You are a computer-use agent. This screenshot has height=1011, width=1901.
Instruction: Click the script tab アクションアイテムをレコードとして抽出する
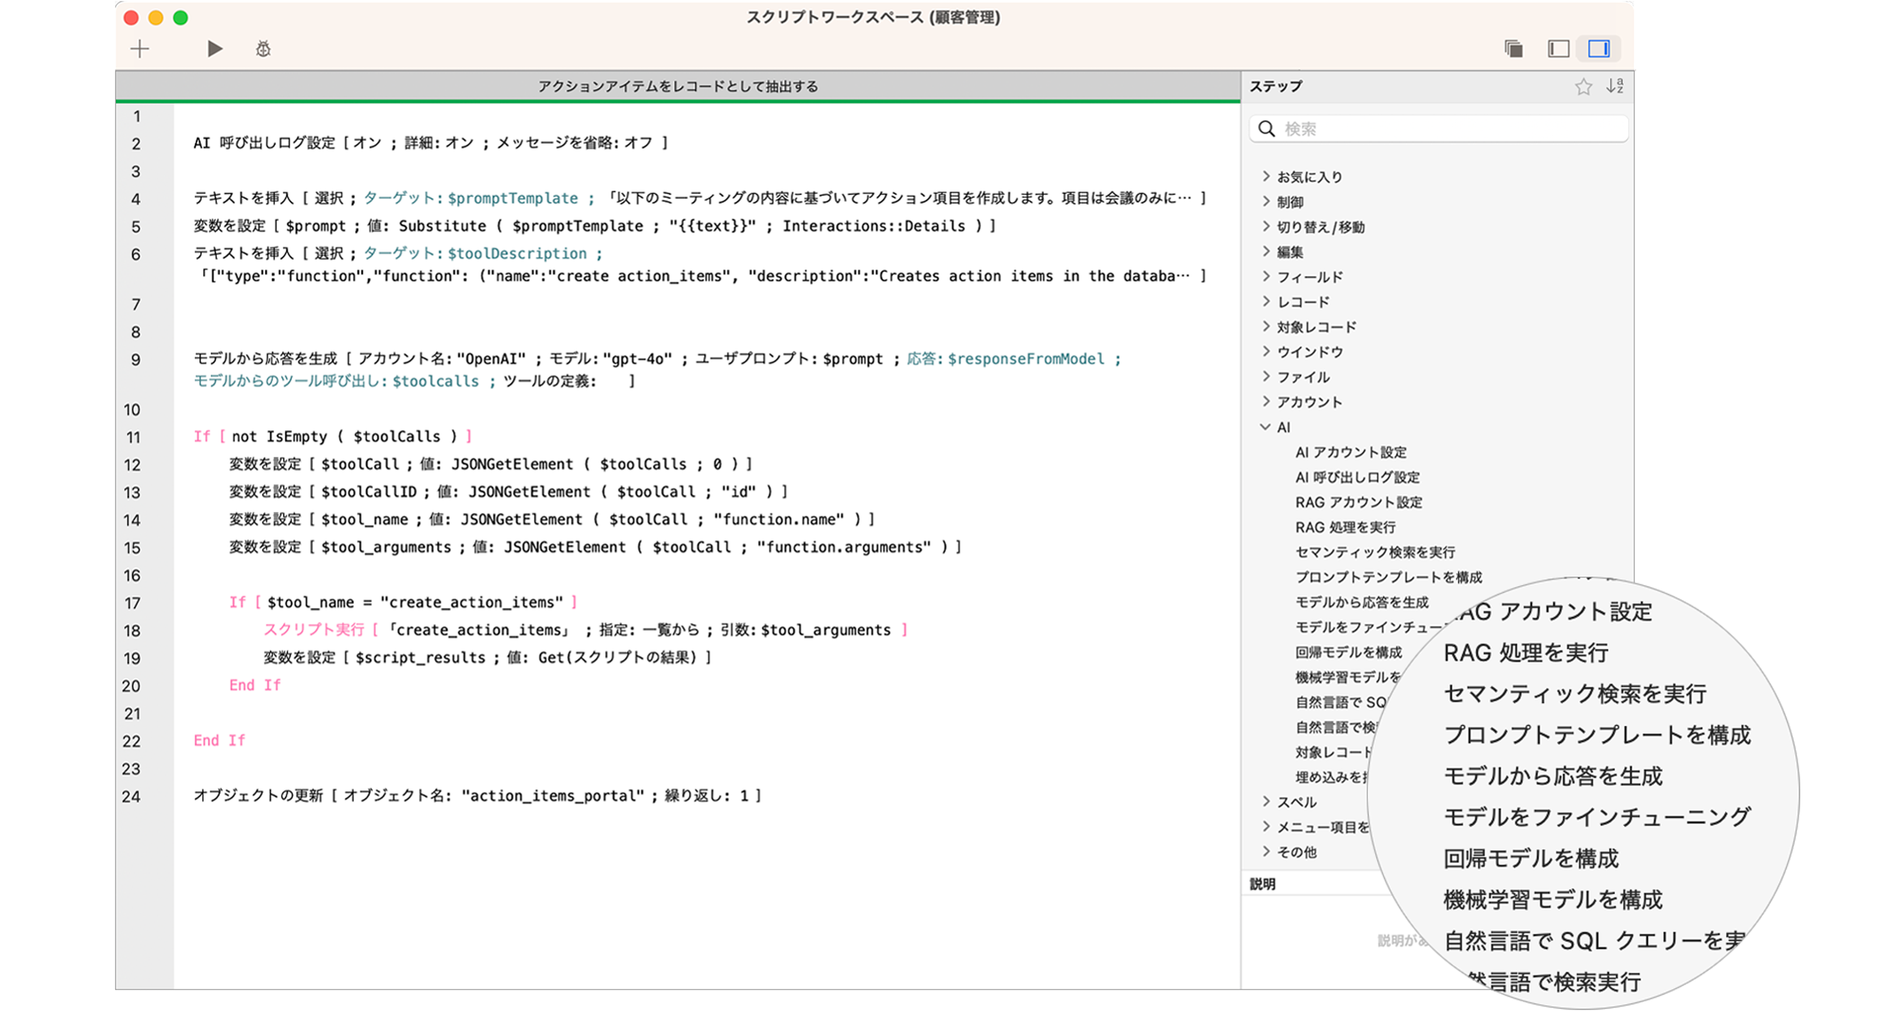point(678,87)
